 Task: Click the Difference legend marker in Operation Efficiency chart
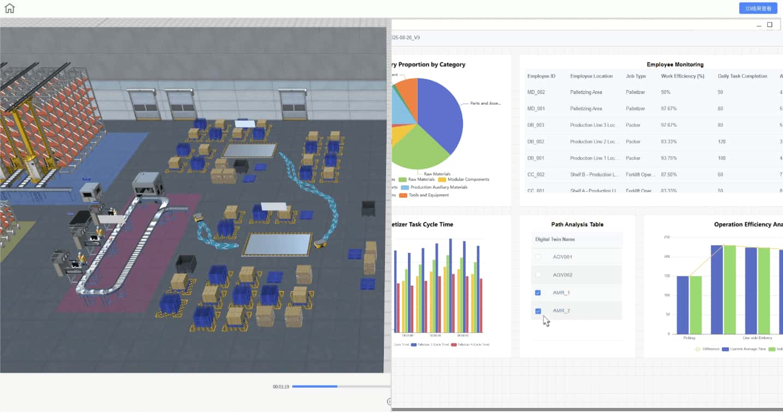(697, 349)
